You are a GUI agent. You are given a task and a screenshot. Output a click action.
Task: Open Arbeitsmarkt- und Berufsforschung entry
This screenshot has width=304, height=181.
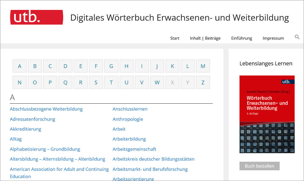(x=150, y=169)
